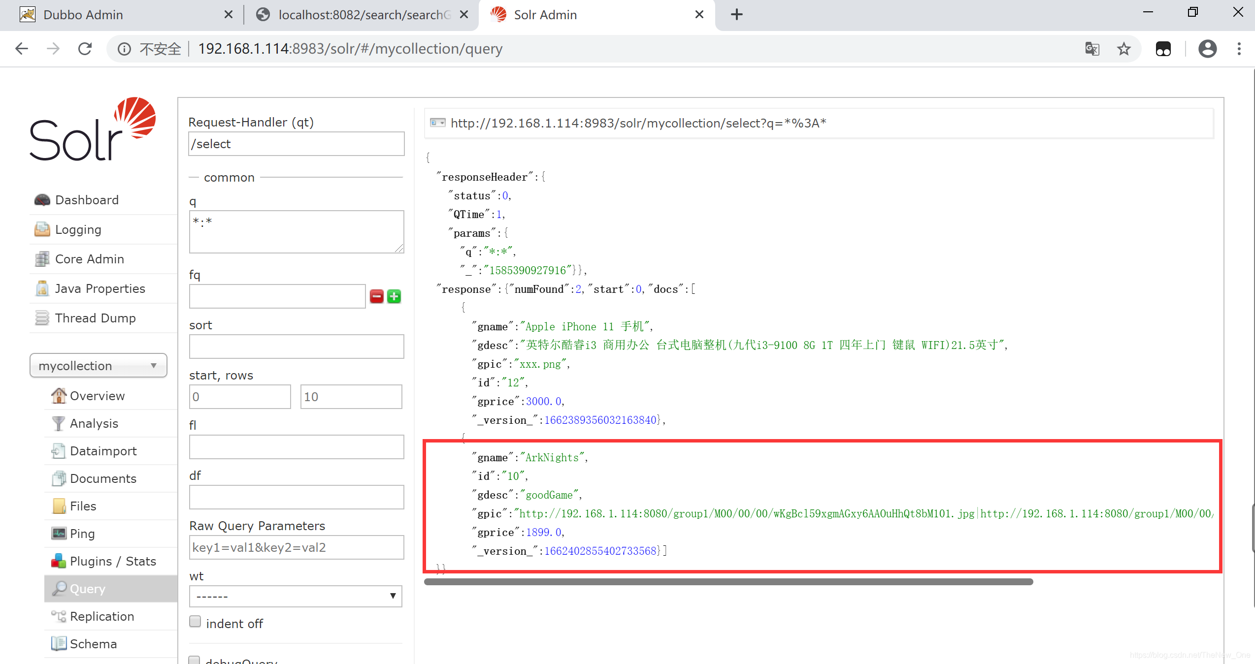Enable the debugQuery checkbox
Image resolution: width=1255 pixels, height=664 pixels.
[x=195, y=659]
